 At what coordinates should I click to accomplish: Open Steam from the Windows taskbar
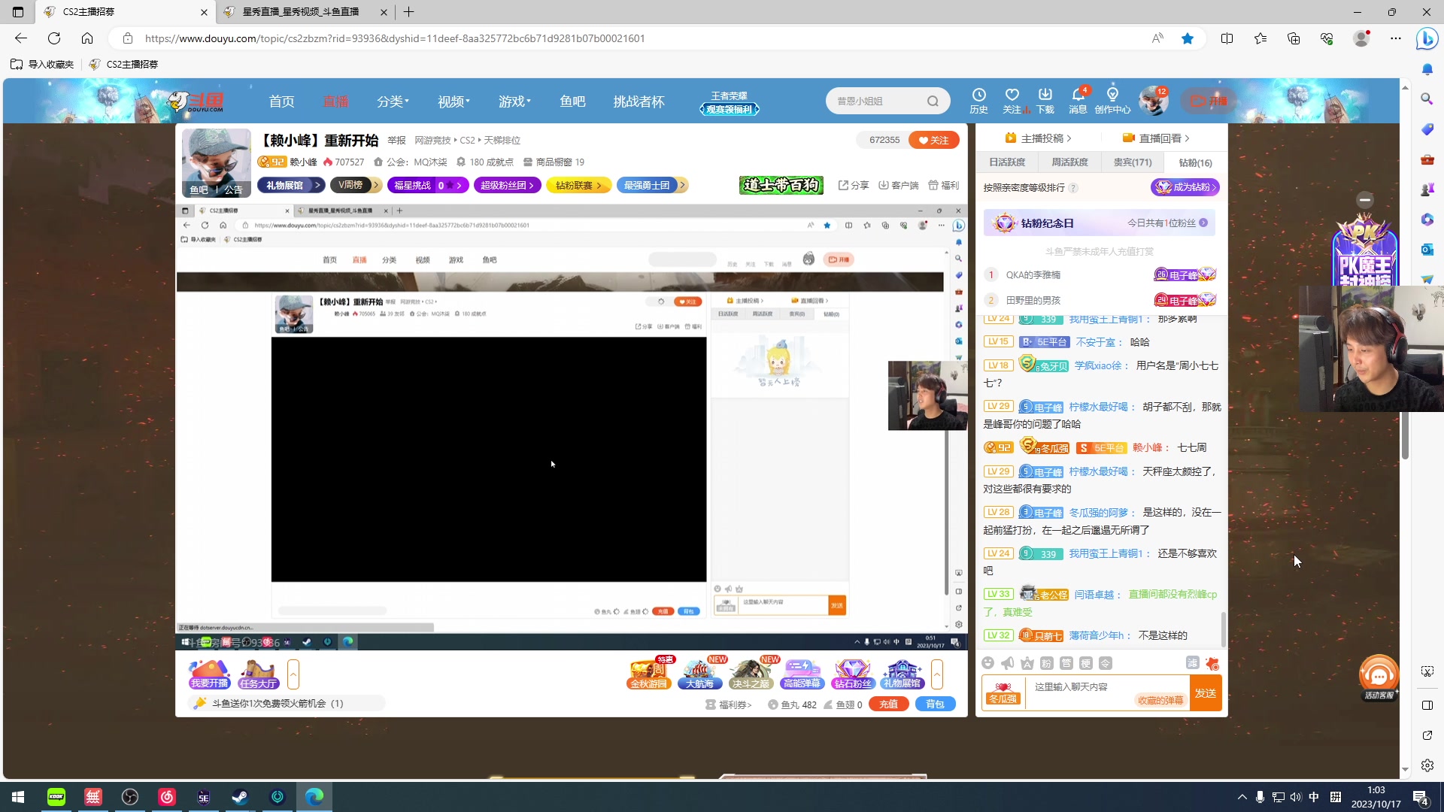click(240, 797)
